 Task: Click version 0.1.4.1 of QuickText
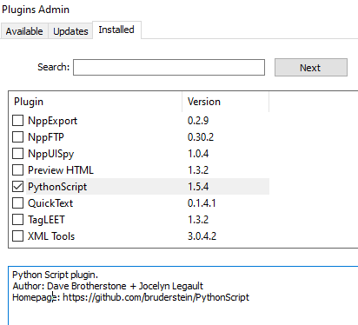pos(202,203)
